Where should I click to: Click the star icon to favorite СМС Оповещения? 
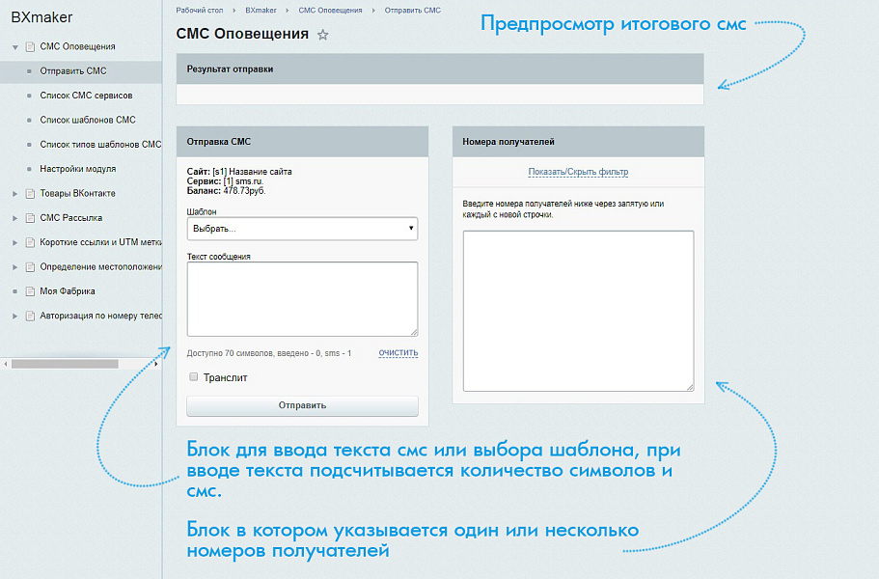(x=323, y=34)
